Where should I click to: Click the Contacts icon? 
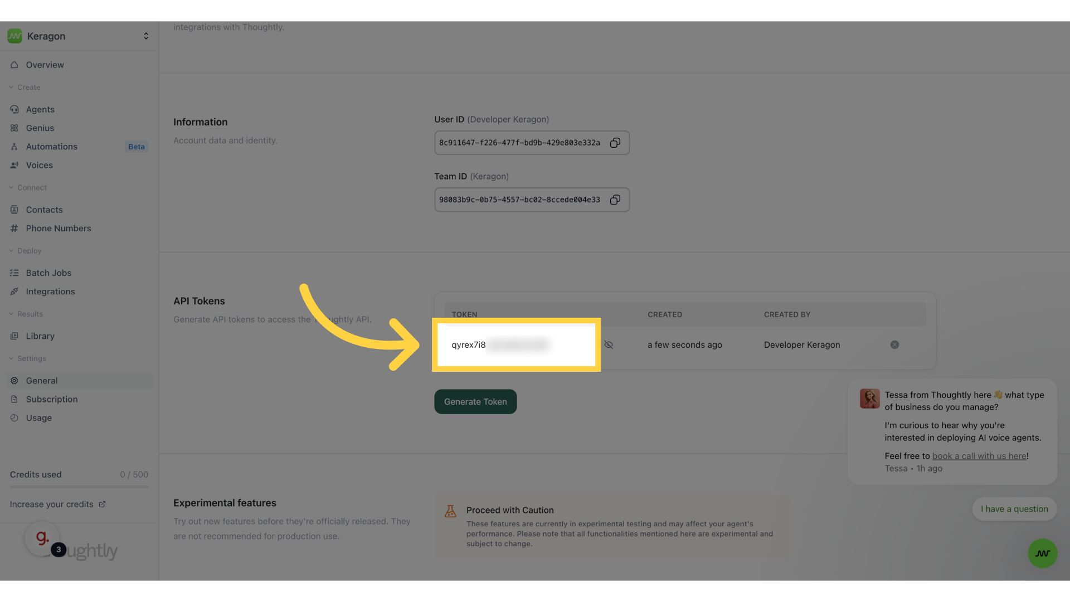[14, 210]
